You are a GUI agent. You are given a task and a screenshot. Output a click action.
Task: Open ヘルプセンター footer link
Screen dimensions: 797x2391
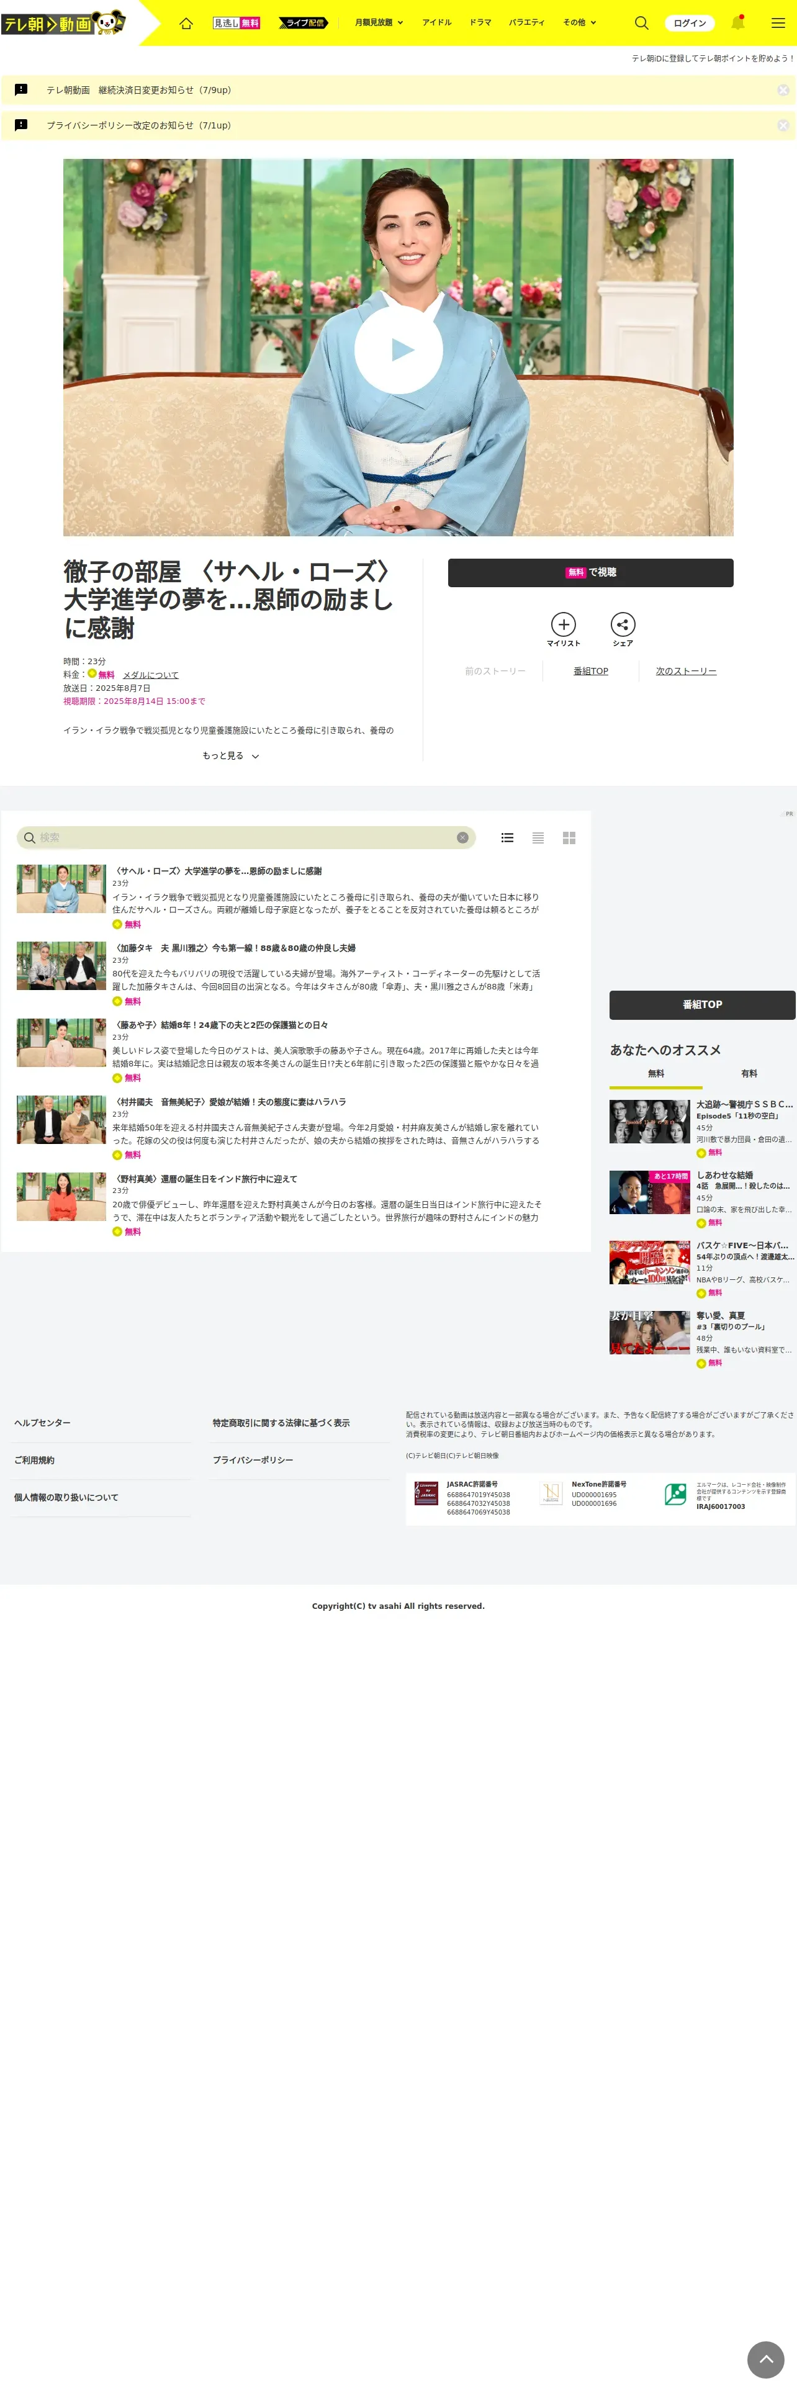pyautogui.click(x=42, y=1423)
